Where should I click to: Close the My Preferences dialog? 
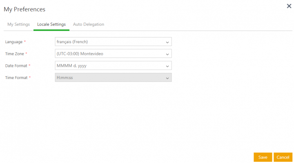(x=289, y=6)
